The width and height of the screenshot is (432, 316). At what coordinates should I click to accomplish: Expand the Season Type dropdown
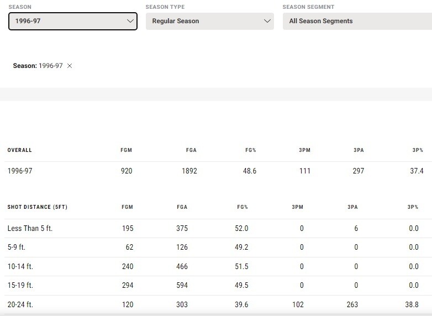click(209, 21)
